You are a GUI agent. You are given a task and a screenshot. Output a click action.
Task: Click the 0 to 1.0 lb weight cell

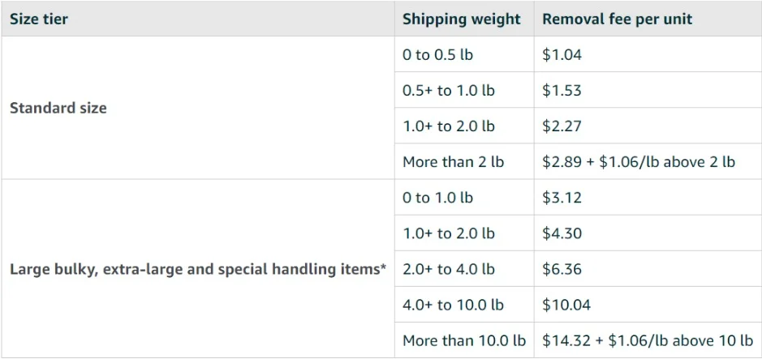(x=439, y=198)
